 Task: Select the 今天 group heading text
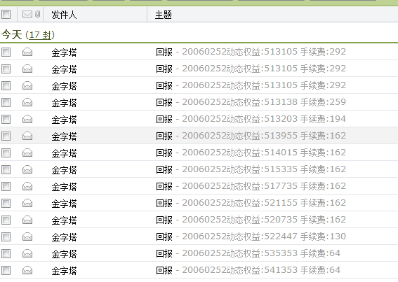click(12, 35)
